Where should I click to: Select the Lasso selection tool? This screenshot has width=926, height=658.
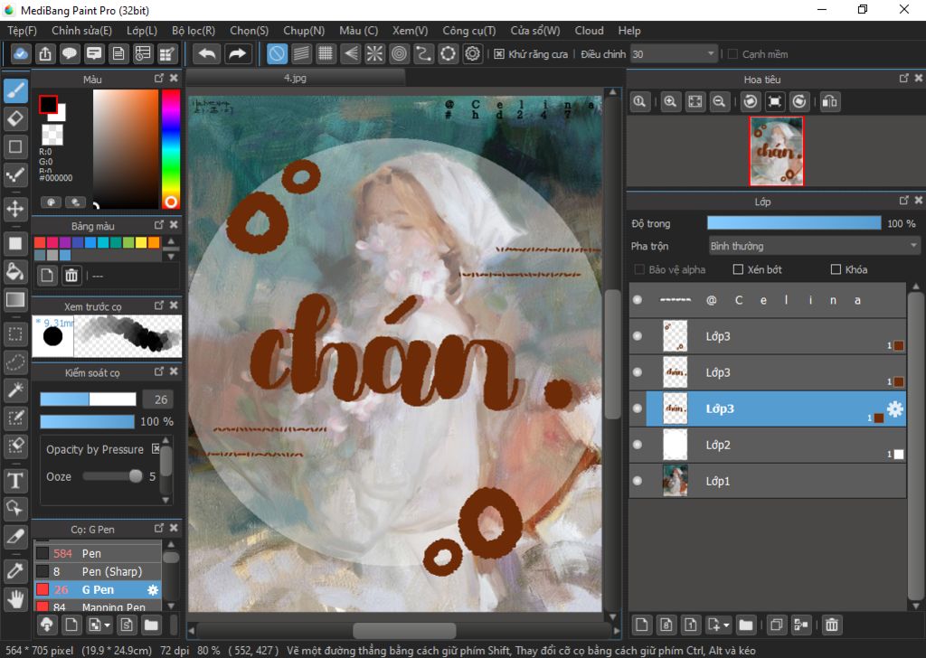click(x=15, y=362)
